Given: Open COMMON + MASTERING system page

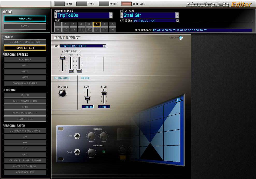Looking at the screenshot, I should [x=25, y=42].
